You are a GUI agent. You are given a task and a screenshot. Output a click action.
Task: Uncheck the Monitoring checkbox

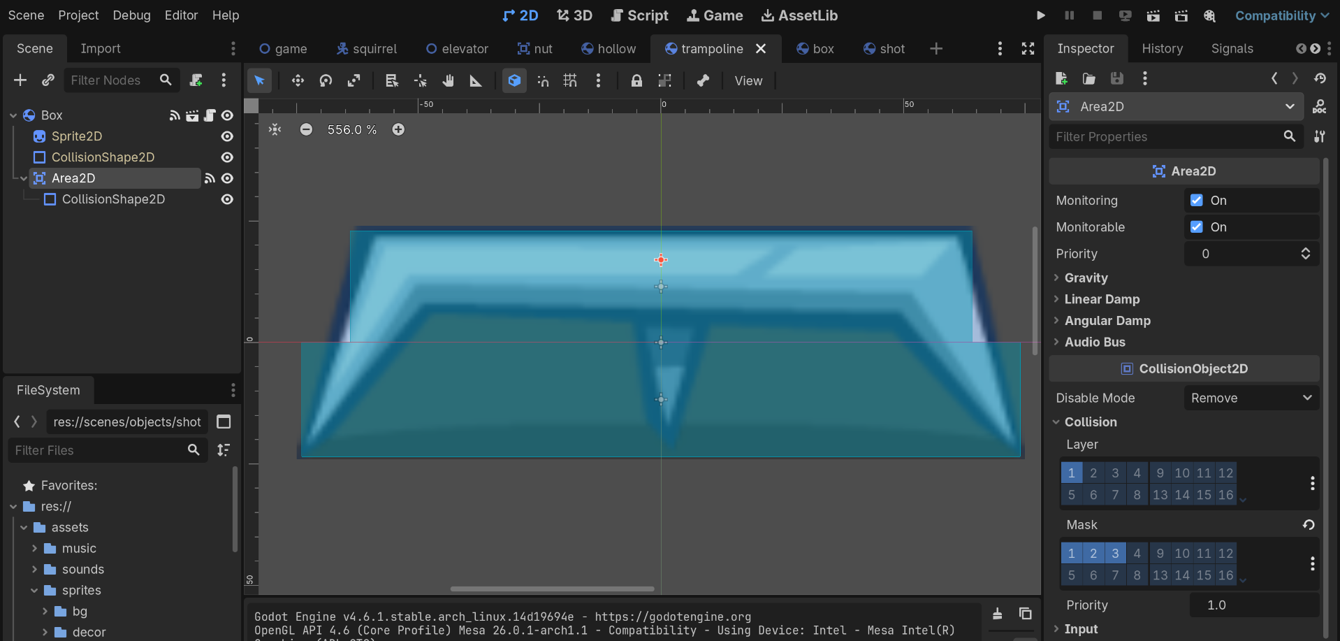pos(1197,201)
